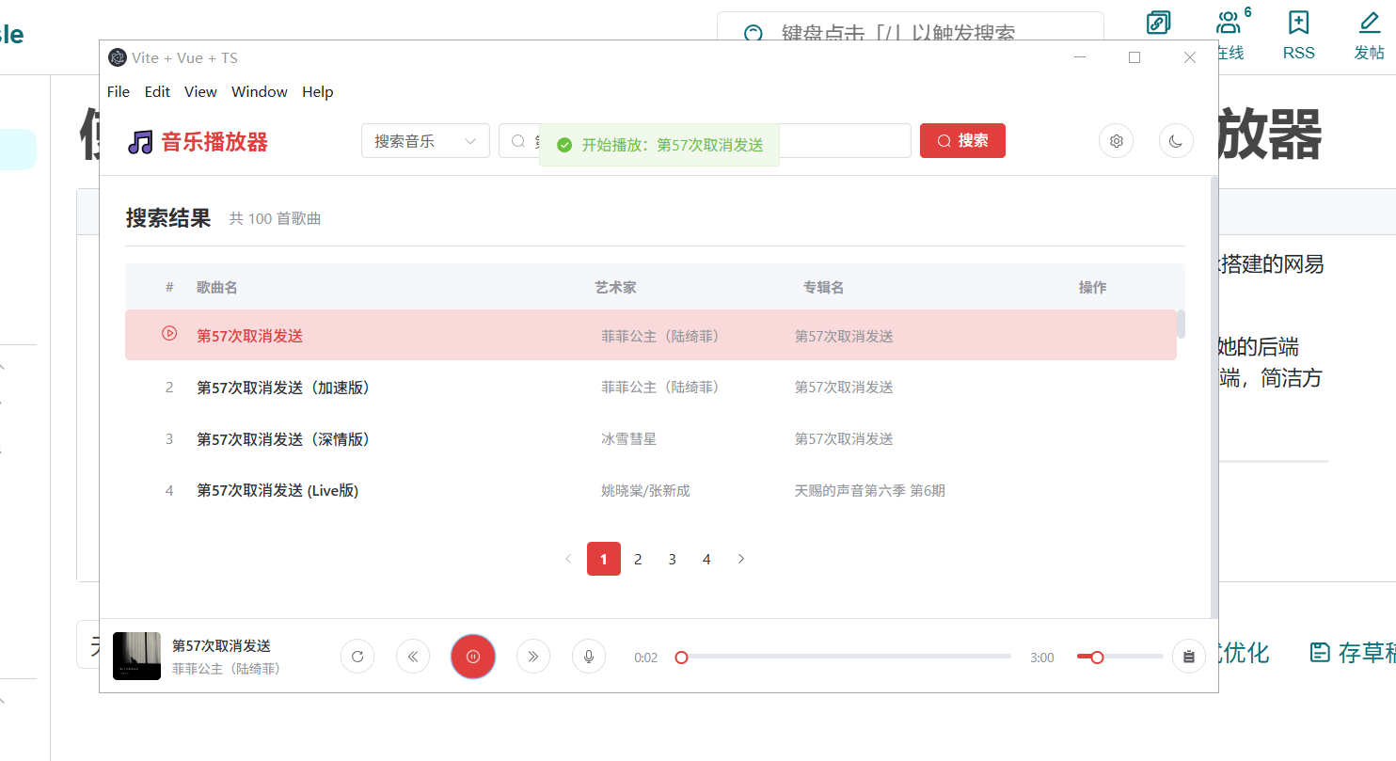Image resolution: width=1396 pixels, height=761 pixels.
Task: Click the RSS icon in the background page
Action: (1298, 24)
